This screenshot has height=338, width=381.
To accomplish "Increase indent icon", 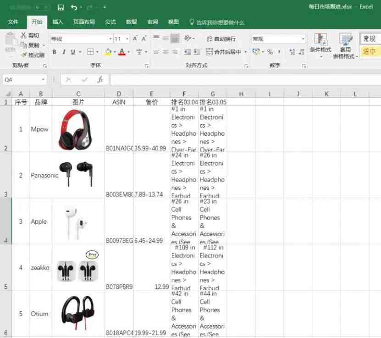I will (x=197, y=52).
